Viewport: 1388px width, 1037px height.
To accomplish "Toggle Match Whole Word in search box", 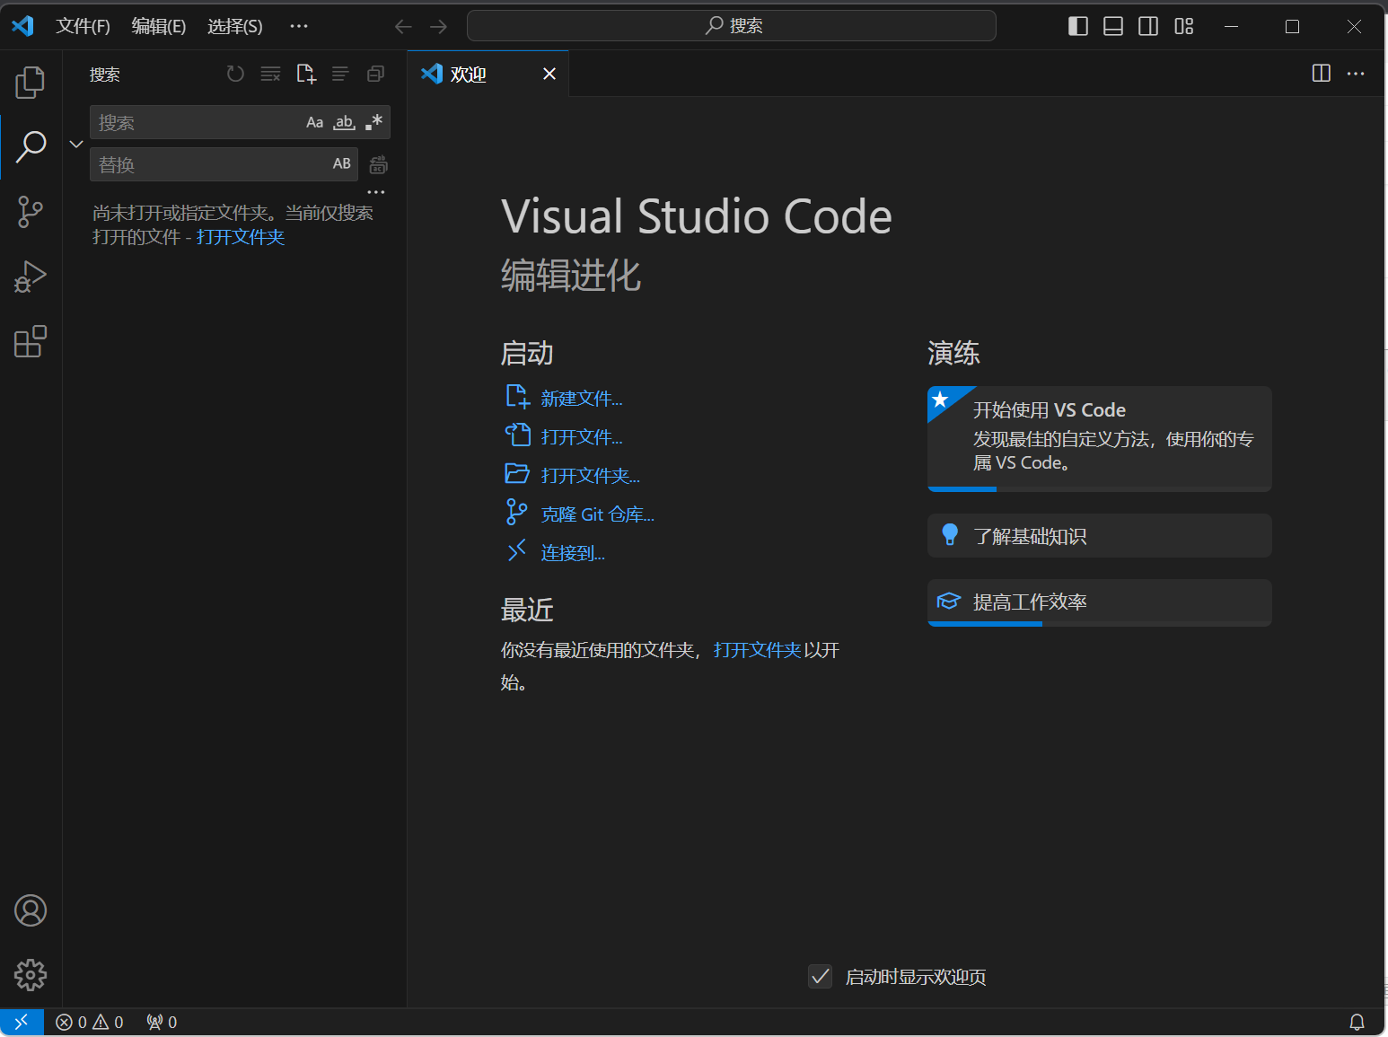I will point(345,122).
